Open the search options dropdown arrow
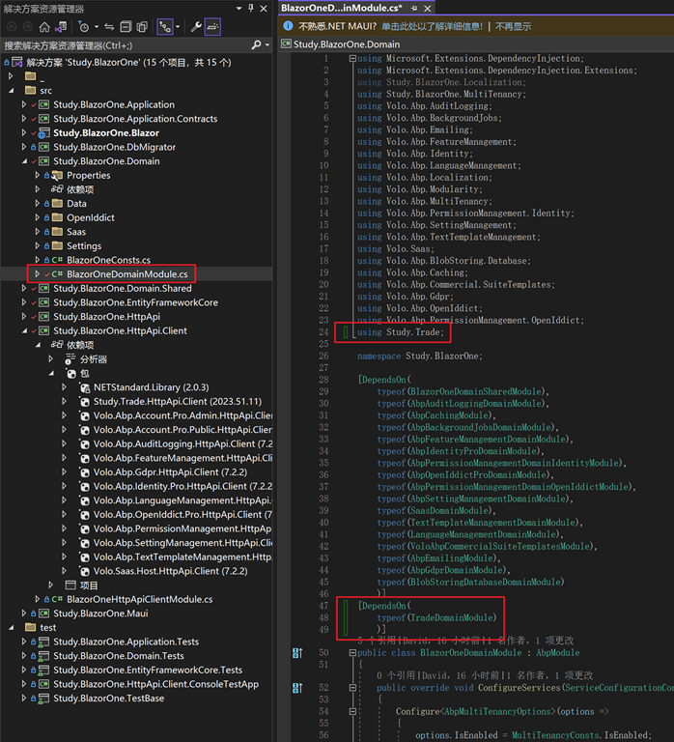 pyautogui.click(x=267, y=45)
